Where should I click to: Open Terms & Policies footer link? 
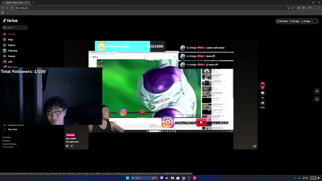[10, 144]
